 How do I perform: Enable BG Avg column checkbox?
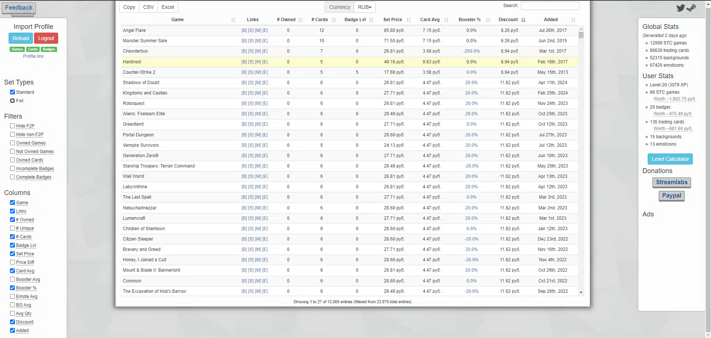coord(12,305)
